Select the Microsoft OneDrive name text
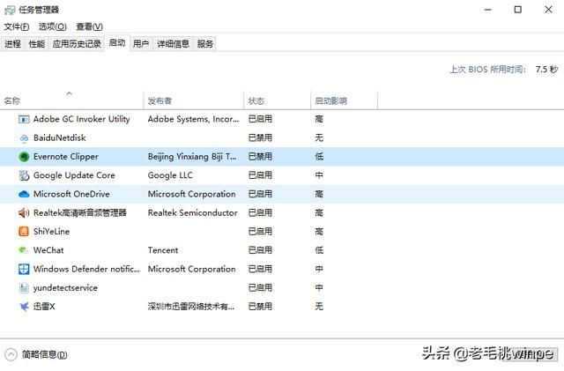Screen dimensions: 564x371 [71, 194]
